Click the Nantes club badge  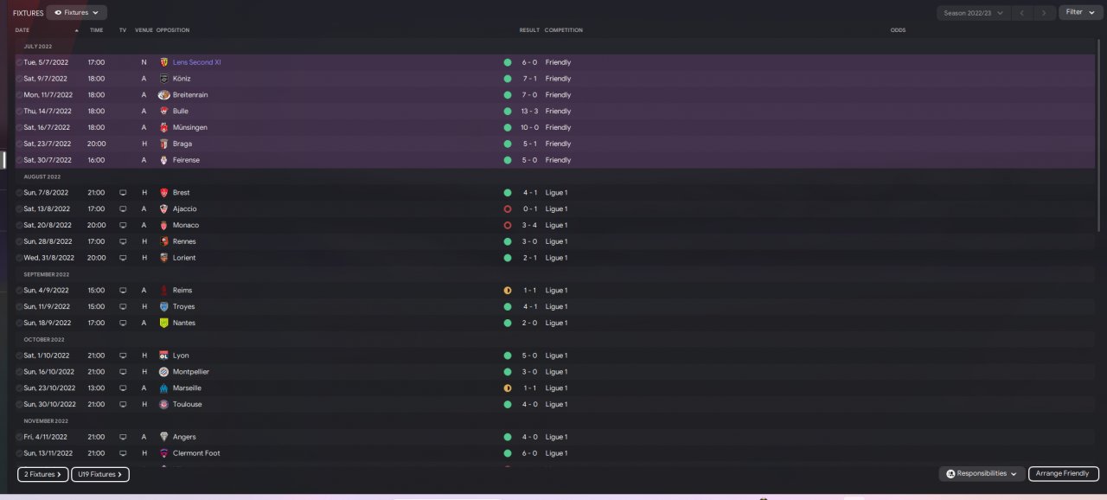coord(164,324)
